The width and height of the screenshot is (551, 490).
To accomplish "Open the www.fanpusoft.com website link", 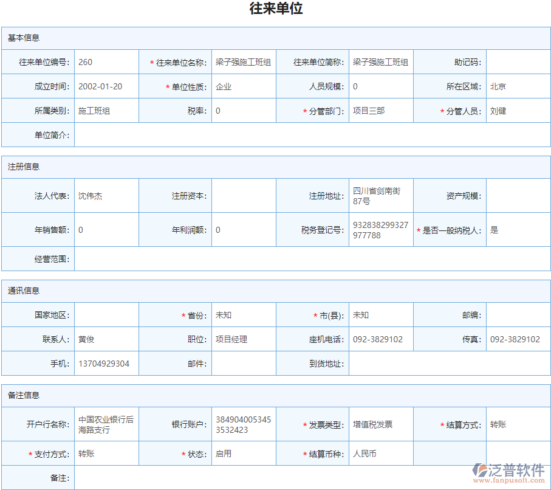I will point(508,481).
